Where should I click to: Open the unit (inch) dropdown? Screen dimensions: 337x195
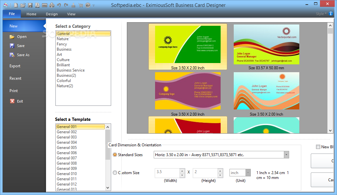(x=248, y=173)
